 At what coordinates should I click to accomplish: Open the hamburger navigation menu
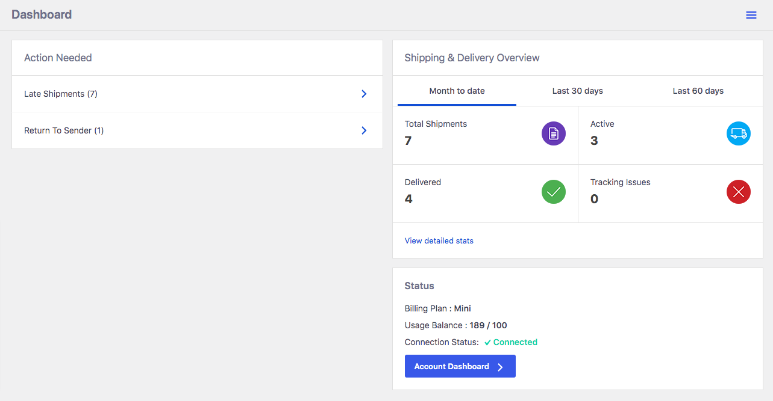[751, 14]
